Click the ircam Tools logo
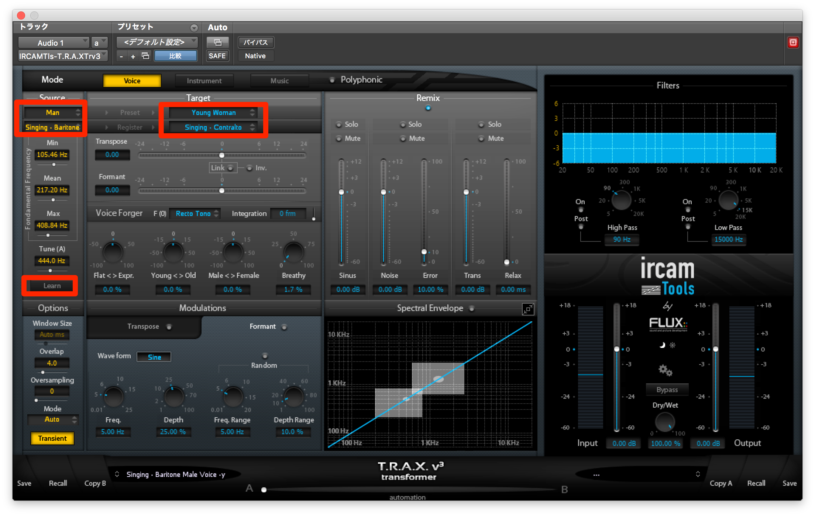Screen dimensions: 815x516 667,276
